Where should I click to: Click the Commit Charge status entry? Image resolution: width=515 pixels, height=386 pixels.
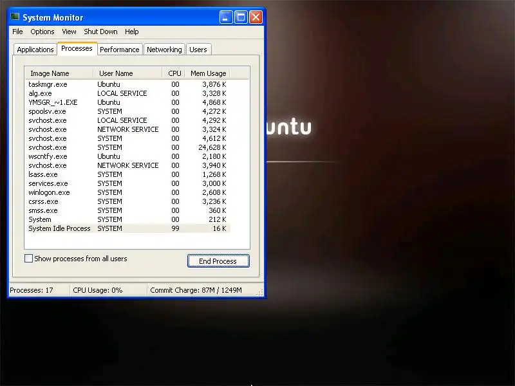pyautogui.click(x=196, y=290)
